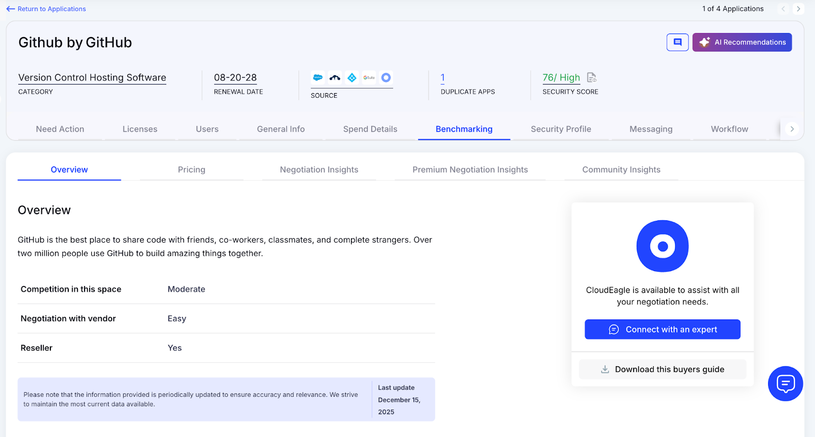
Task: Click the G Suite source icon
Action: 369,78
